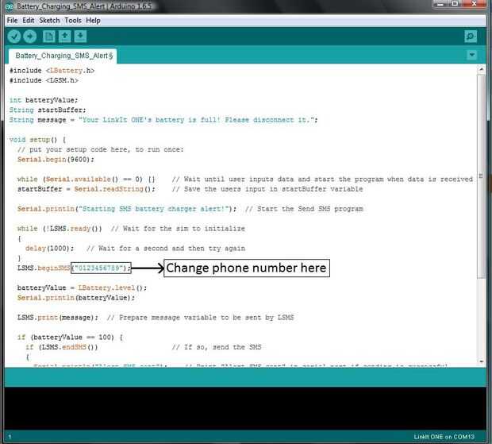Close the Arduino IDE window

tap(475, 3)
